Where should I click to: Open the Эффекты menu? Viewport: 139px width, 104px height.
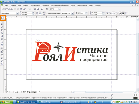point(46,5)
